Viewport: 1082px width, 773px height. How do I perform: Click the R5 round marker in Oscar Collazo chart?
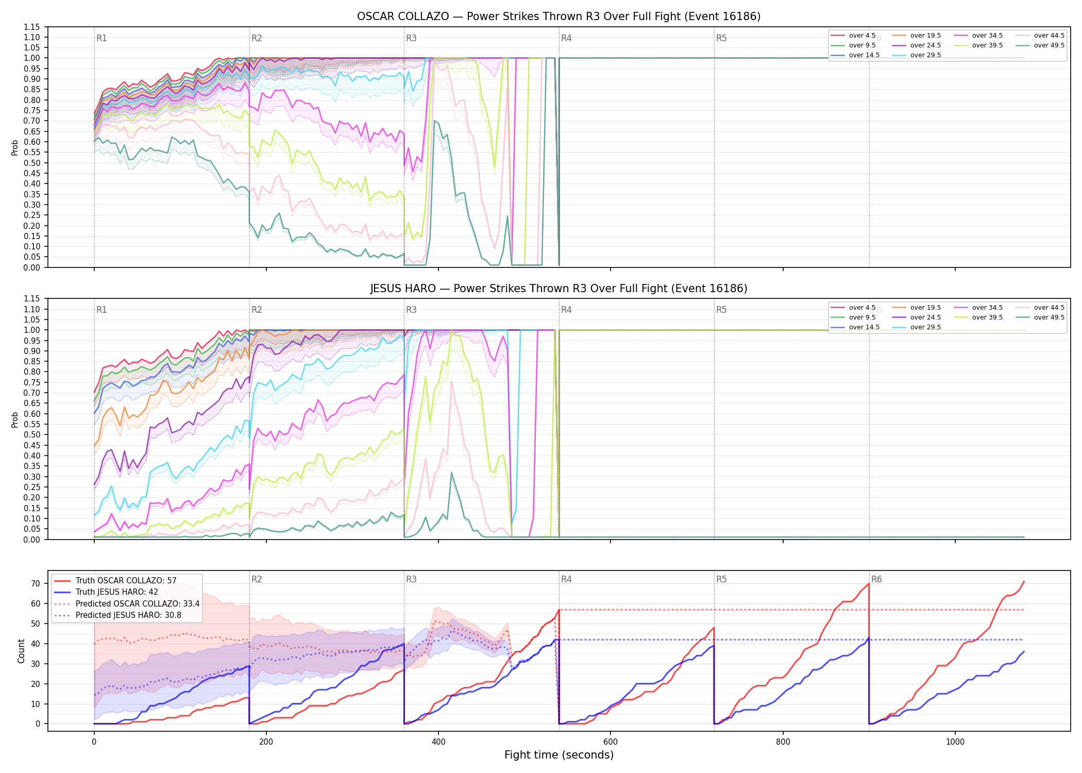pyautogui.click(x=721, y=38)
